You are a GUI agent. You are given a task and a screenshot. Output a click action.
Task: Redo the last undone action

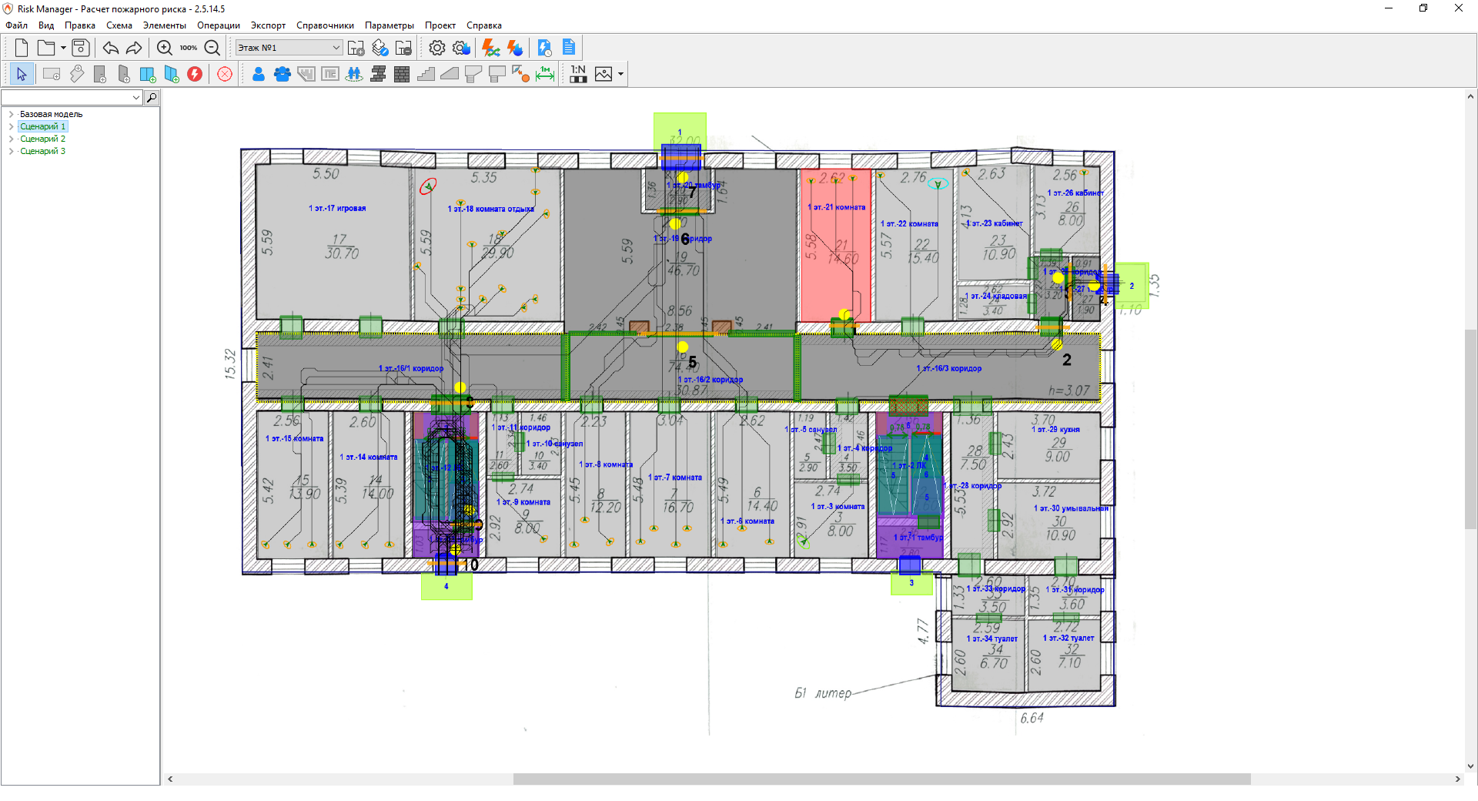coord(134,48)
